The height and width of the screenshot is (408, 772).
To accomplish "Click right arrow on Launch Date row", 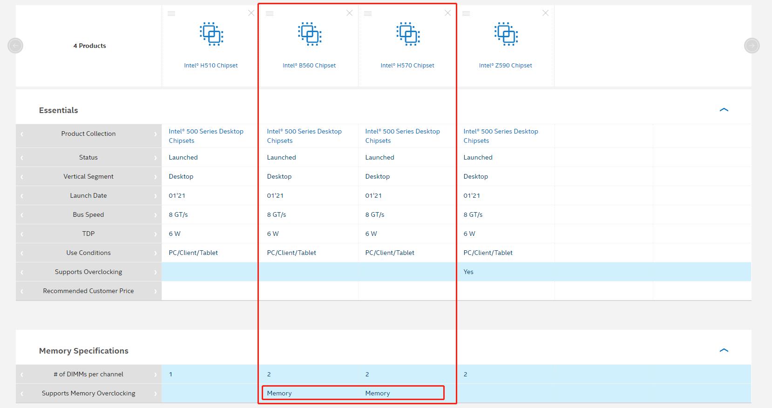I will 156,196.
